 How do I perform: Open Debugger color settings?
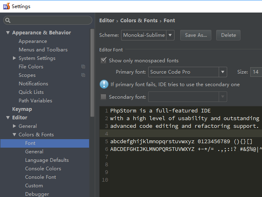coord(37,194)
